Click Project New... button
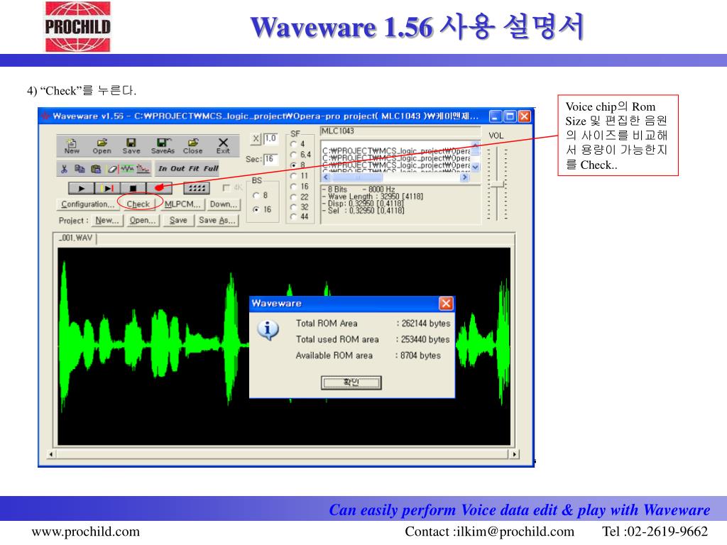 [107, 221]
